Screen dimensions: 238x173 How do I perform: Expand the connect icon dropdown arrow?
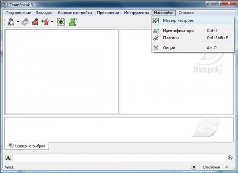tap(18, 22)
